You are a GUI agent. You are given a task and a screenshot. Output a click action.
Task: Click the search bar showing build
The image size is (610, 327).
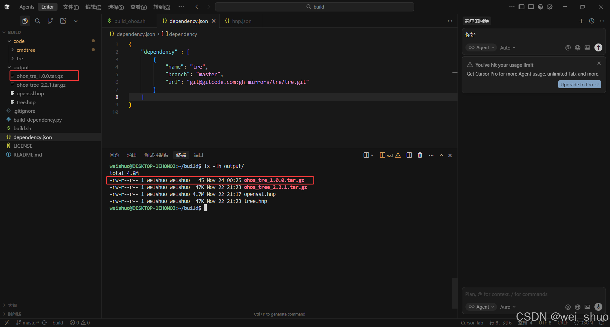315,7
